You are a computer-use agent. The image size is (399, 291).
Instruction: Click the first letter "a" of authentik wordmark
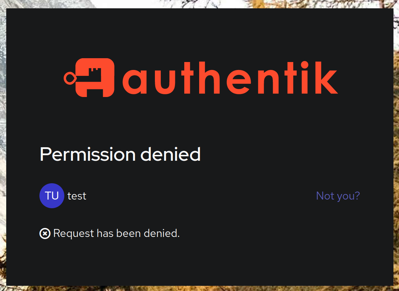point(134,82)
